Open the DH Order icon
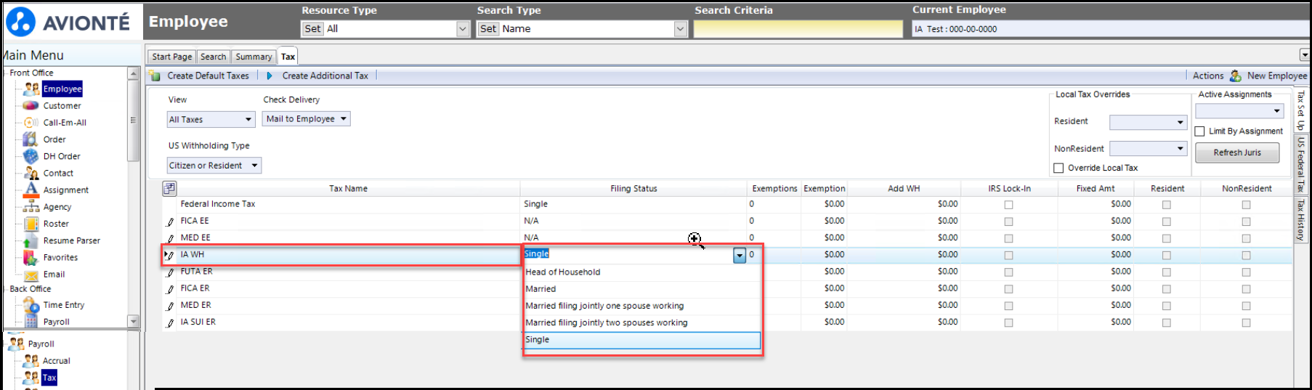Screen dimensions: 1312x390 click(x=31, y=155)
